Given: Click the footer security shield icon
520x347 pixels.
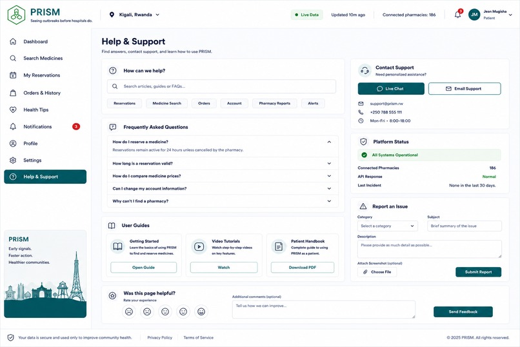Looking at the screenshot, I should click(10, 337).
